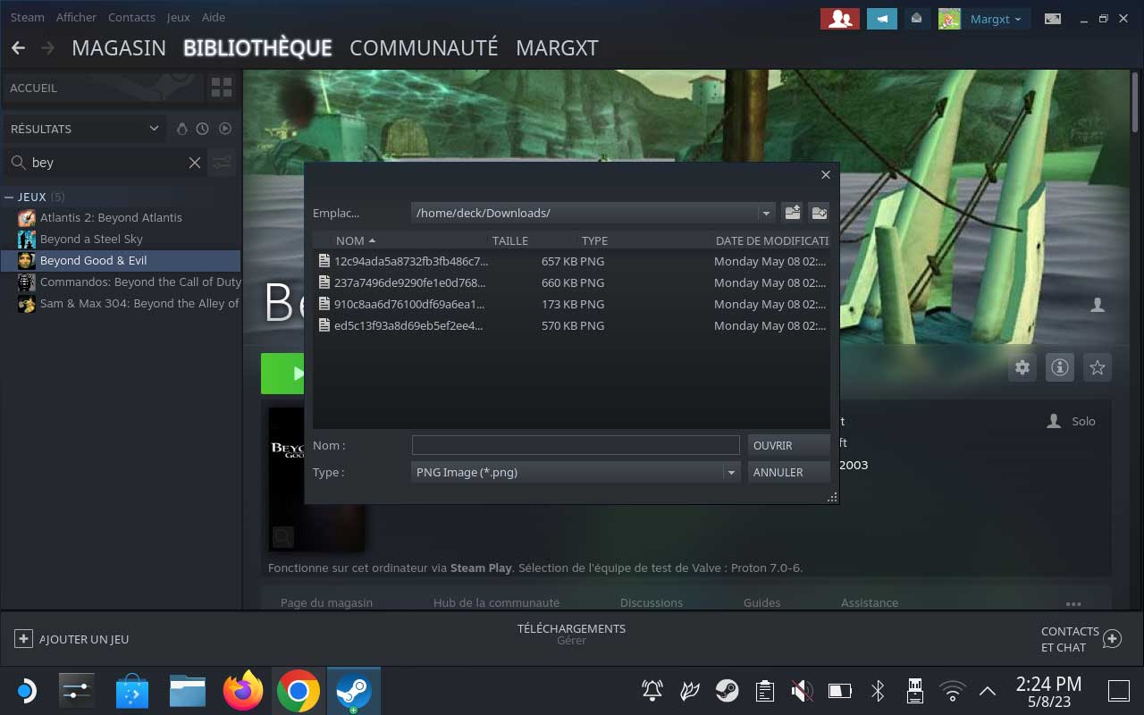The height and width of the screenshot is (715, 1144).
Task: Open the file Type dropdown
Action: coord(576,472)
